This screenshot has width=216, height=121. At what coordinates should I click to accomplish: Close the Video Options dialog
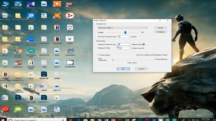coord(167,21)
